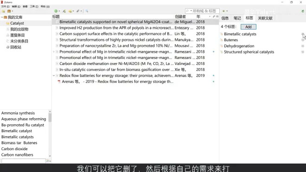Select the Bimetallic catalysts supported item row

135,22
